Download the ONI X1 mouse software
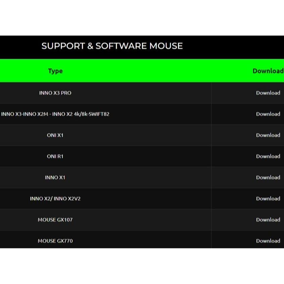Image resolution: width=284 pixels, height=284 pixels. click(x=268, y=135)
